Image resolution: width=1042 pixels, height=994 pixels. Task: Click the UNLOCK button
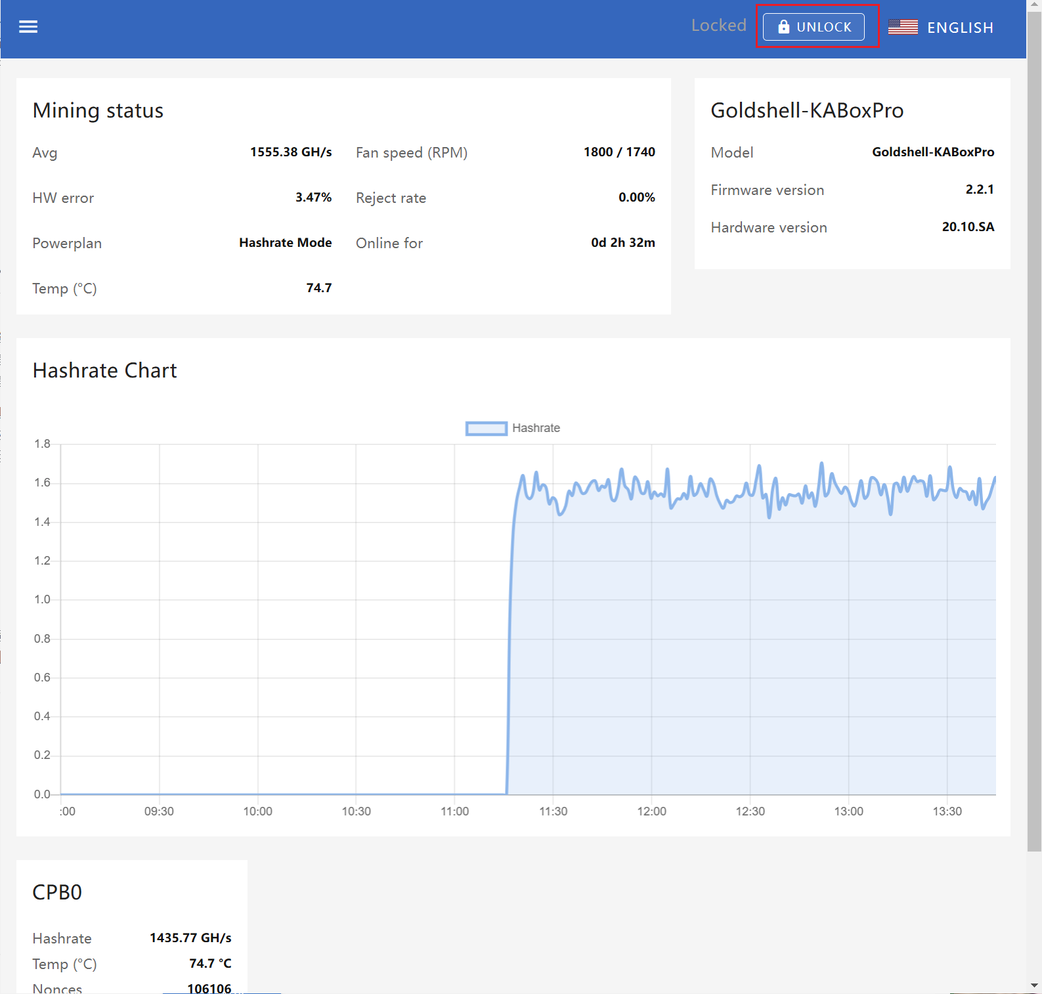(x=814, y=27)
